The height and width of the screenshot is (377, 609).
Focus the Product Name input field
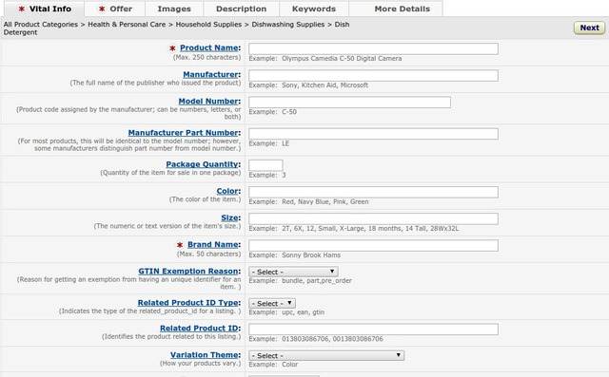pyautogui.click(x=373, y=48)
